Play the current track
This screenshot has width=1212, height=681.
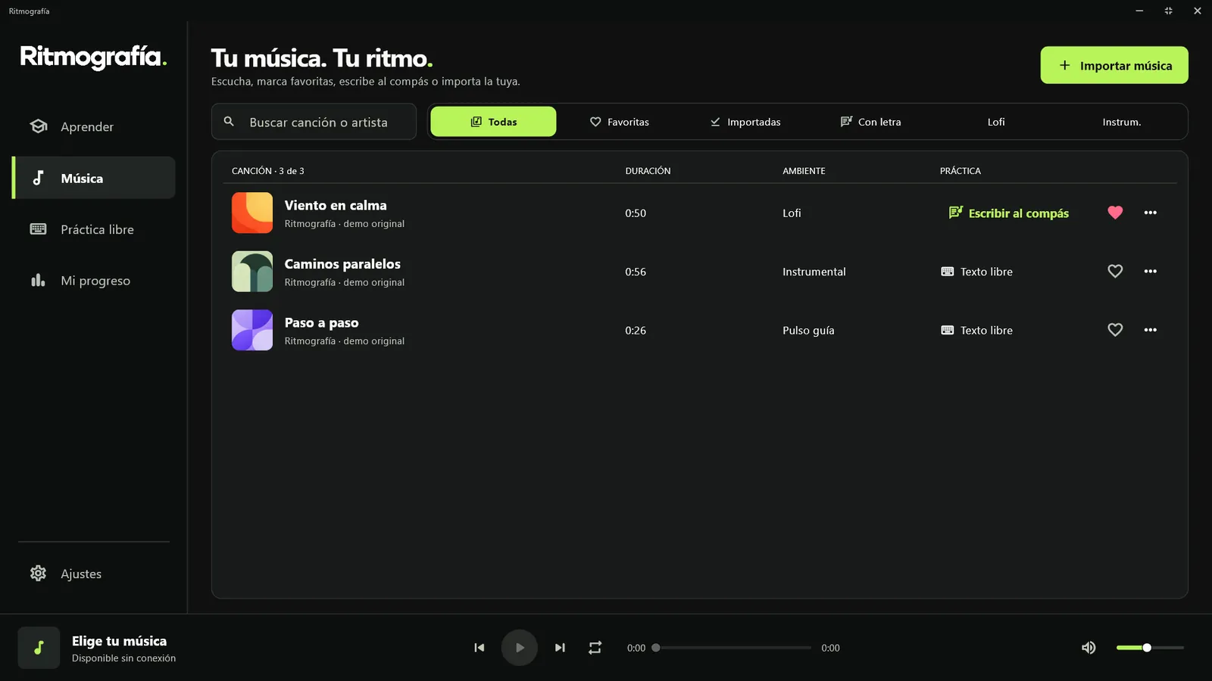click(520, 648)
